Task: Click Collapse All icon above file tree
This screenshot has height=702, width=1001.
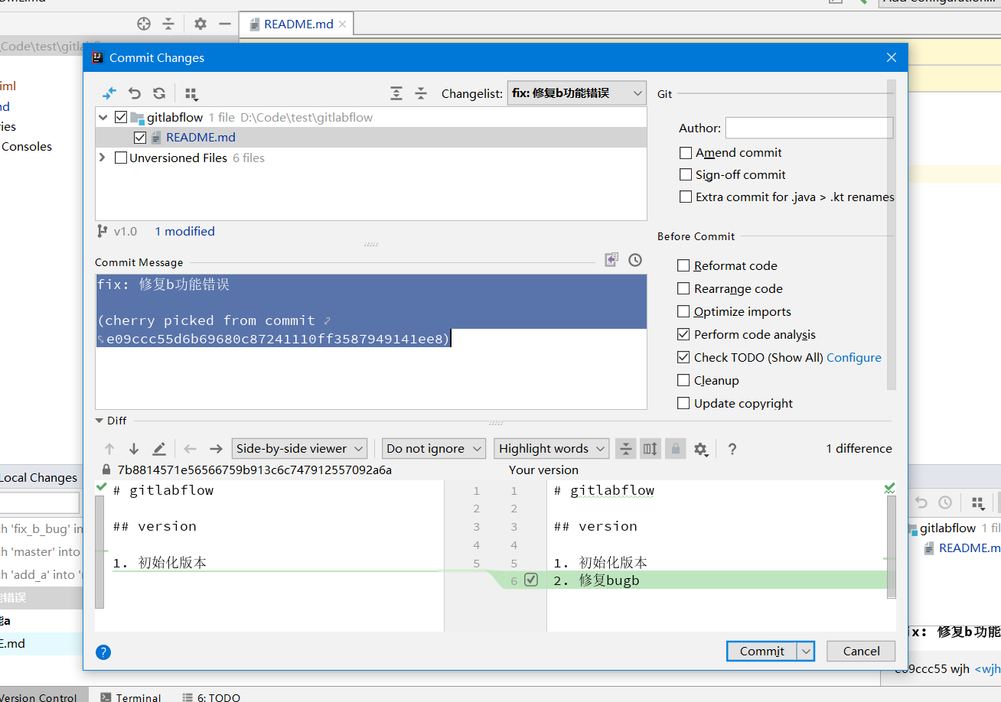Action: [x=421, y=93]
